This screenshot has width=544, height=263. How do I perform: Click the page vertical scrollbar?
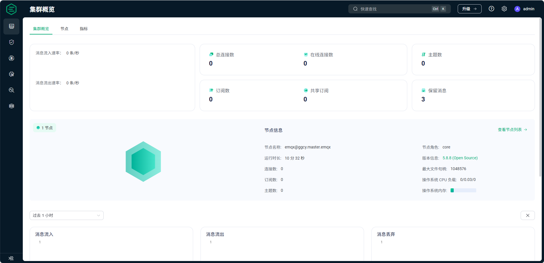point(540,97)
